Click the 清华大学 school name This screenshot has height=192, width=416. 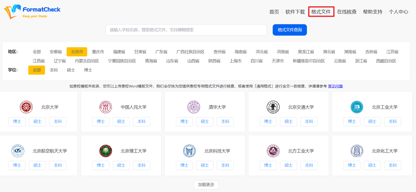point(217,107)
